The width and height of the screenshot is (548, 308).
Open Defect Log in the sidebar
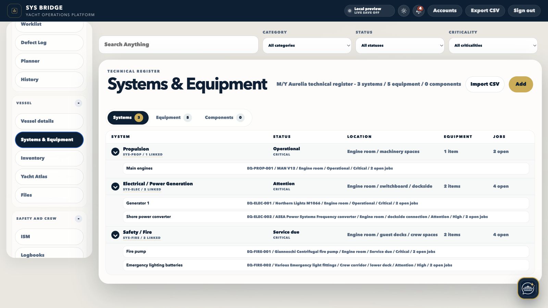49,43
